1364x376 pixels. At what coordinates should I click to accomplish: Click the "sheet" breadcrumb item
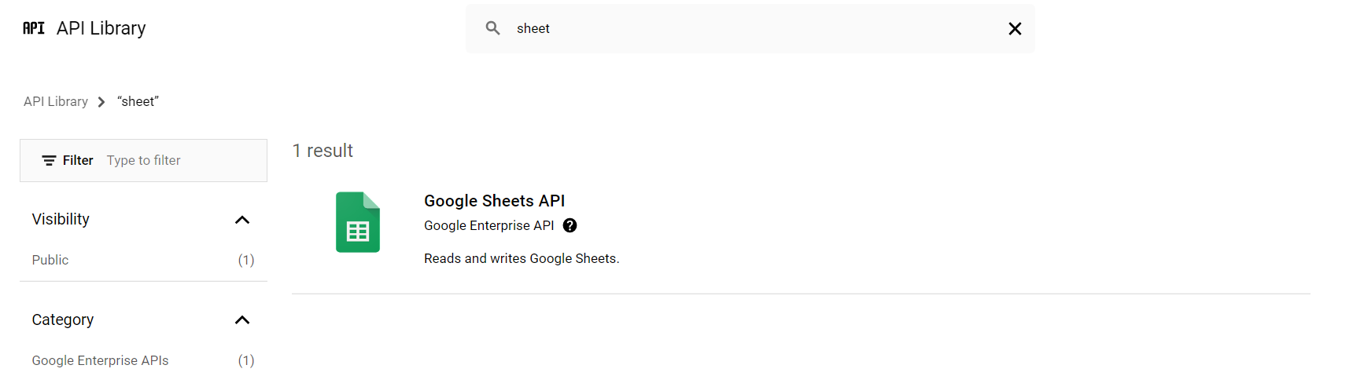138,102
